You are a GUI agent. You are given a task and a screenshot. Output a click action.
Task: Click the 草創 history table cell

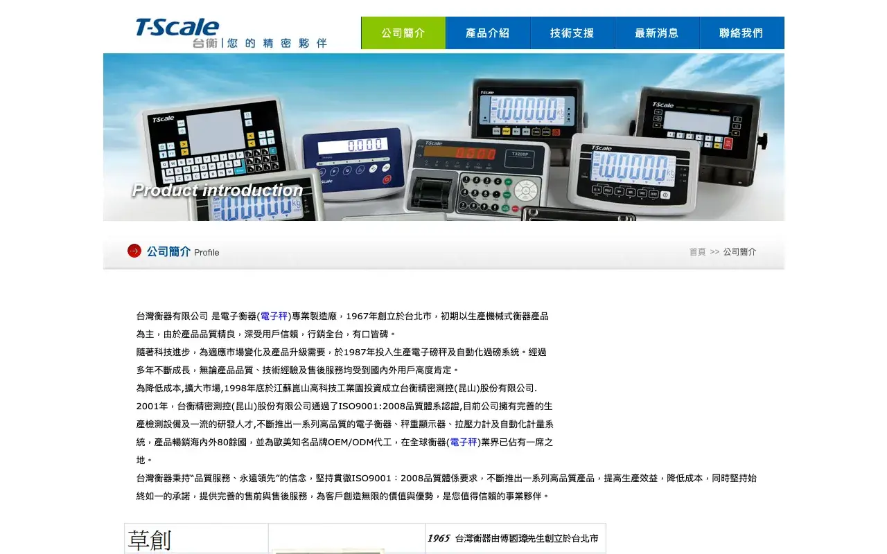pyautogui.click(x=197, y=539)
